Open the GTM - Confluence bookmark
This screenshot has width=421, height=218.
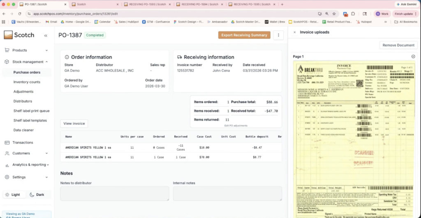tap(156, 22)
